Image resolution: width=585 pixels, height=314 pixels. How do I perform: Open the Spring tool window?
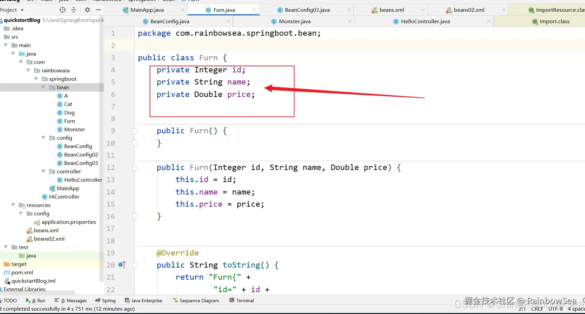click(x=106, y=301)
